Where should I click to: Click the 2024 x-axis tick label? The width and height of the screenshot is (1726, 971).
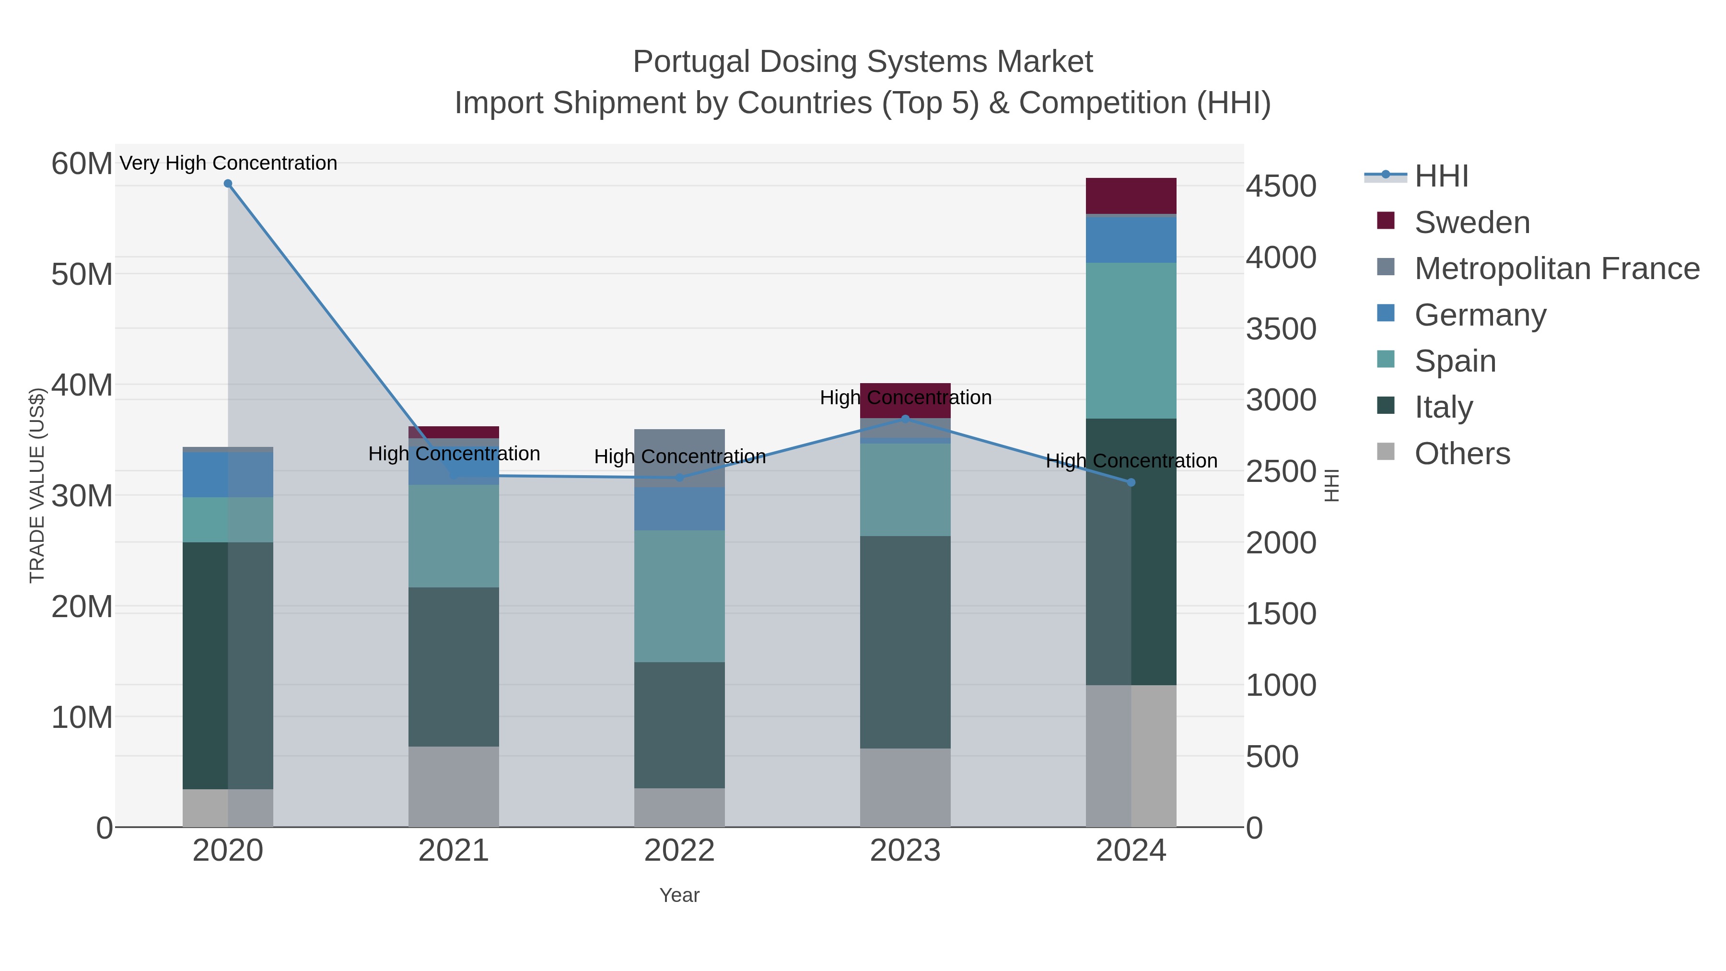(x=1131, y=851)
